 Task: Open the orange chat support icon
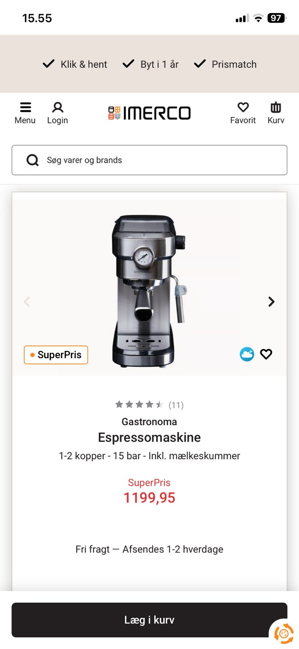[284, 633]
